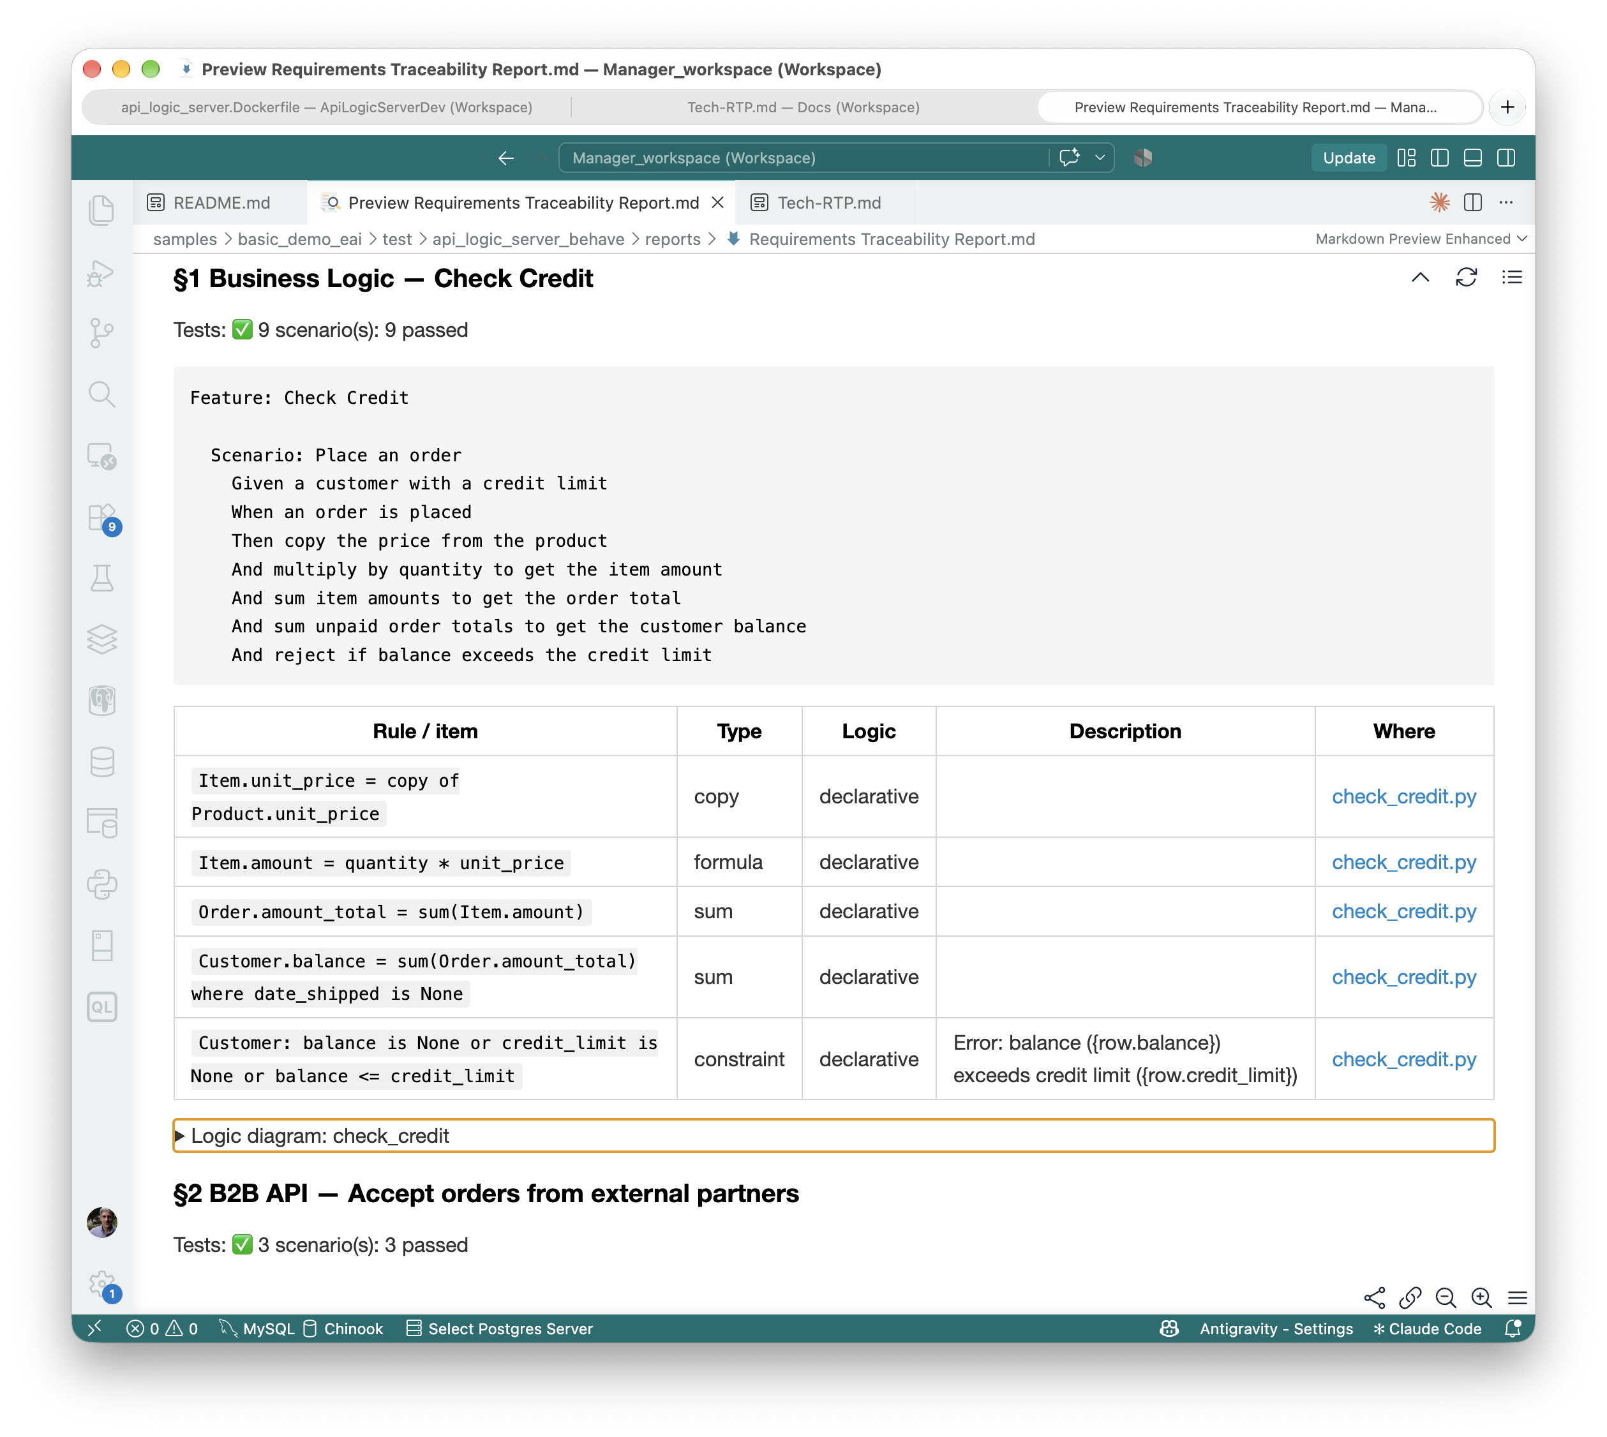Open Extensions view with badge 9
1607x1437 pixels.
click(x=103, y=519)
